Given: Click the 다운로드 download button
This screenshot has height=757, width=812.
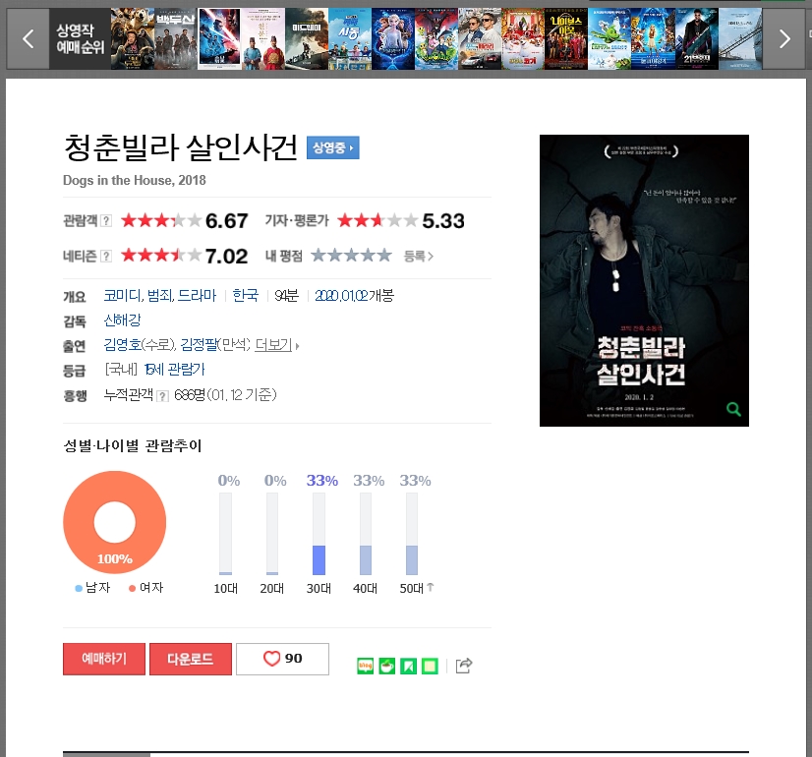Looking at the screenshot, I should pyautogui.click(x=191, y=659).
